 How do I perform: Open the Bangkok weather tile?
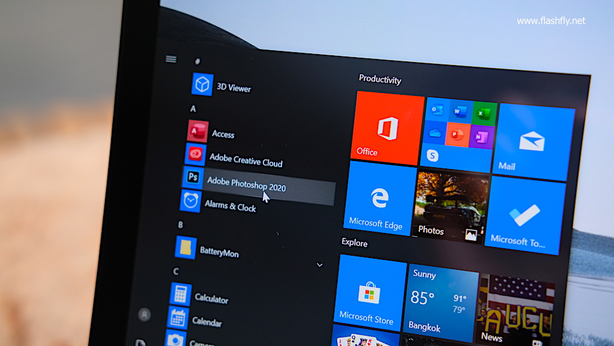pos(440,302)
